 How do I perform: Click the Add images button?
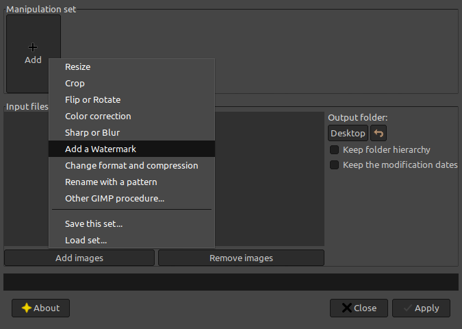(79, 258)
